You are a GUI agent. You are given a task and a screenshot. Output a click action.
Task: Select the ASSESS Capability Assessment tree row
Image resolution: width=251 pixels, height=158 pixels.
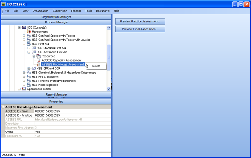pyautogui.click(x=62, y=60)
